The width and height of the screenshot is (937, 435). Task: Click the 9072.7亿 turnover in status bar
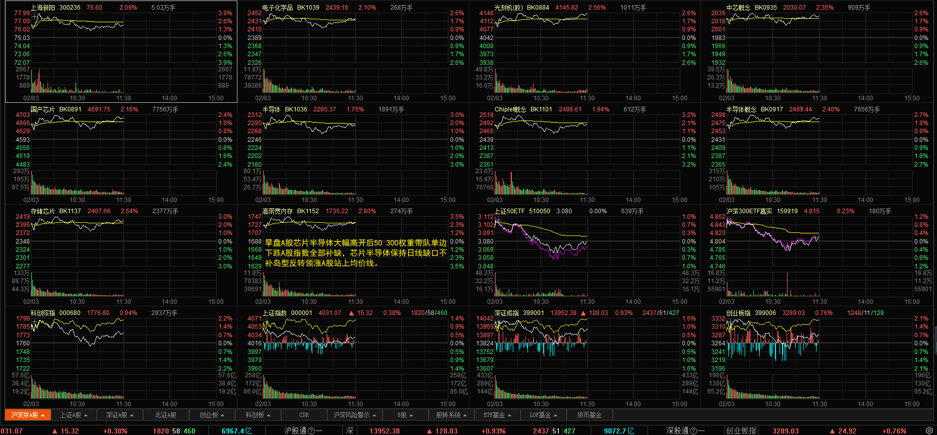pos(619,431)
